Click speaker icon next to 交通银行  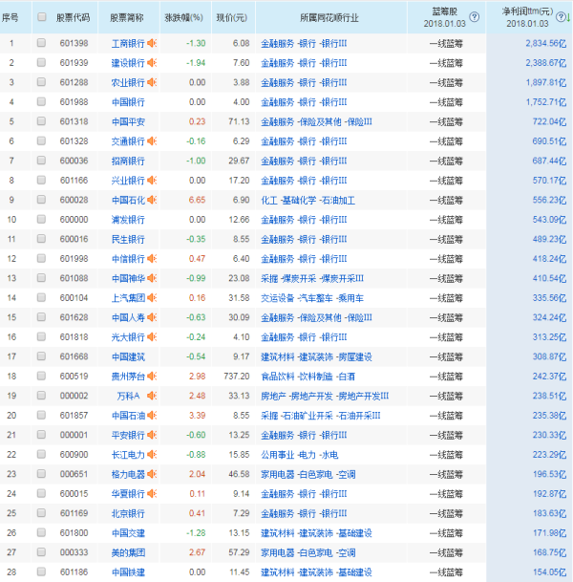[x=152, y=141]
